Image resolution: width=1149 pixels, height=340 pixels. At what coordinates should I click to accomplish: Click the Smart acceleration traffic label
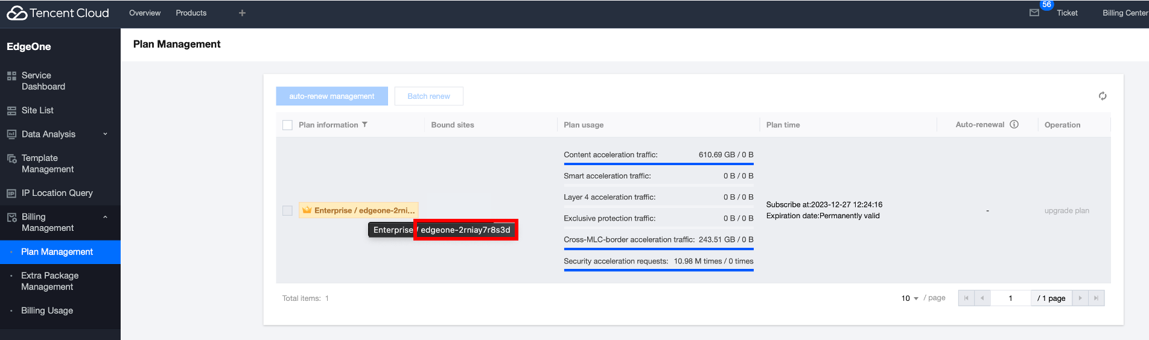[x=607, y=176]
